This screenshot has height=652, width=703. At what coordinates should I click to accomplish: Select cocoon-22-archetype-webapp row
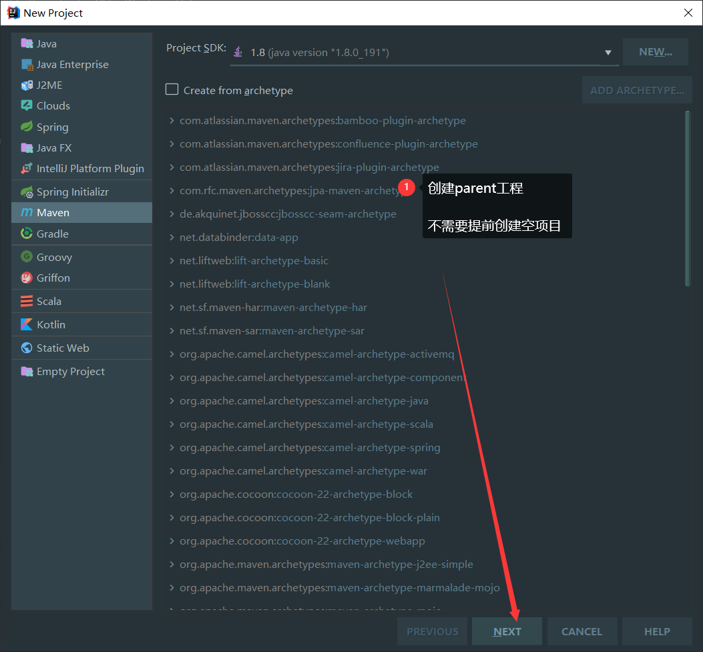coord(424,541)
